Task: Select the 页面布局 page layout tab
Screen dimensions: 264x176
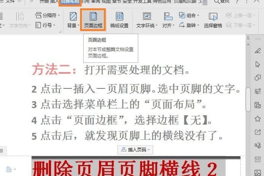Action: tap(70, 2)
